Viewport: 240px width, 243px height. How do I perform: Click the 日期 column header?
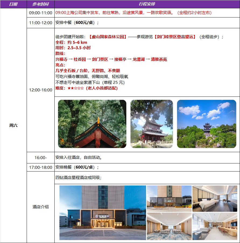point(13,4)
